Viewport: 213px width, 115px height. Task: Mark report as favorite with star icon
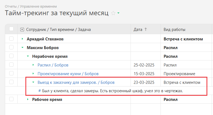pos(113,13)
